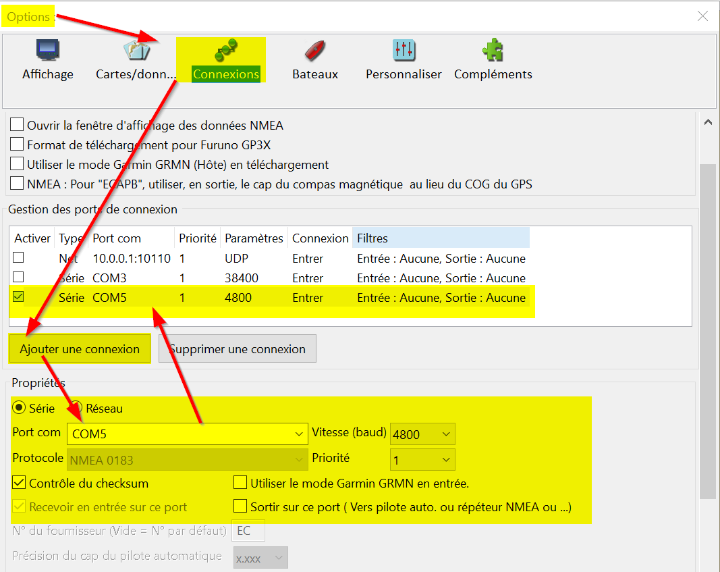
Task: Tick Format de téléchargement Furuno GP3X
Action: pyautogui.click(x=17, y=145)
